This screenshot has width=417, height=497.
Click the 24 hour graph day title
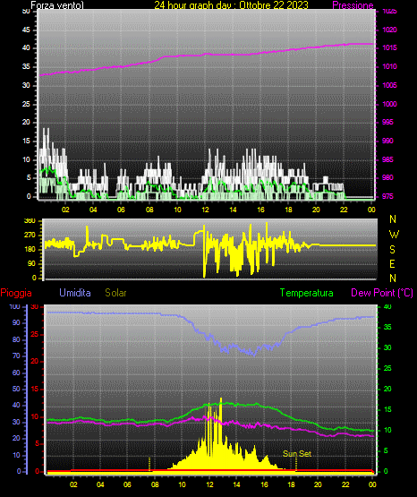point(231,5)
